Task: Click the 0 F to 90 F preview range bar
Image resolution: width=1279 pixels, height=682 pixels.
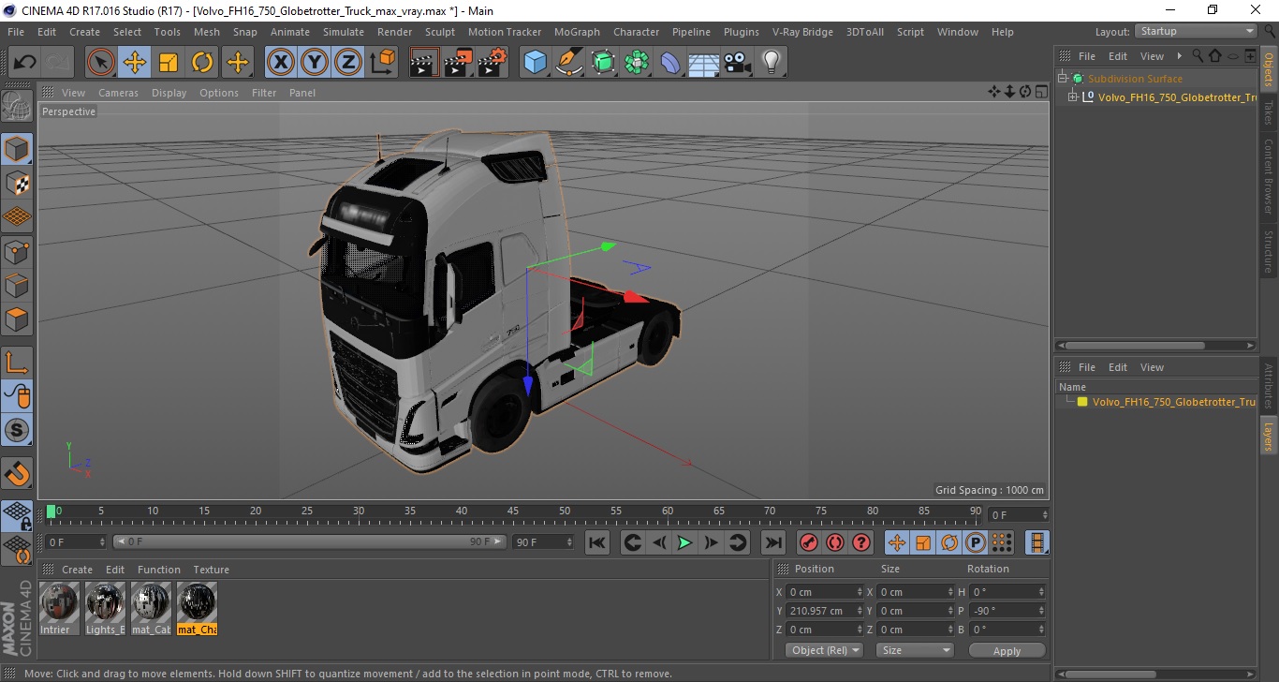Action: coord(310,542)
